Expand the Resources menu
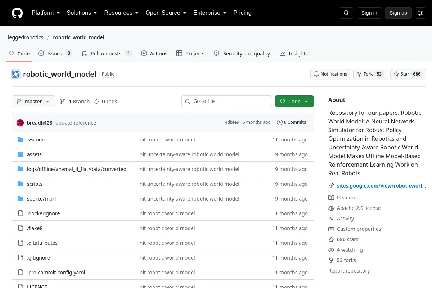432x288 pixels. (x=121, y=13)
